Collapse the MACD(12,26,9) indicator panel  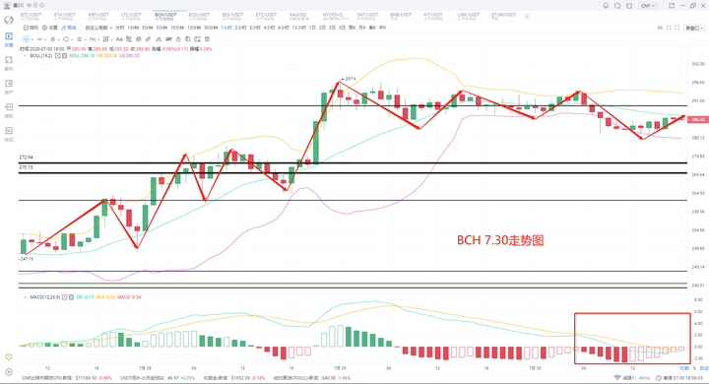(x=25, y=297)
